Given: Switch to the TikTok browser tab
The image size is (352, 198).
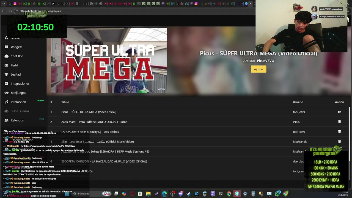Looking at the screenshot, I should [x=53, y=4].
